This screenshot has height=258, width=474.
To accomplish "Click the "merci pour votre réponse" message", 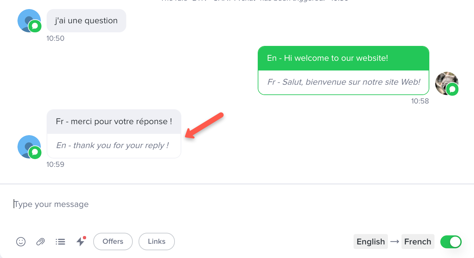I will [x=114, y=122].
